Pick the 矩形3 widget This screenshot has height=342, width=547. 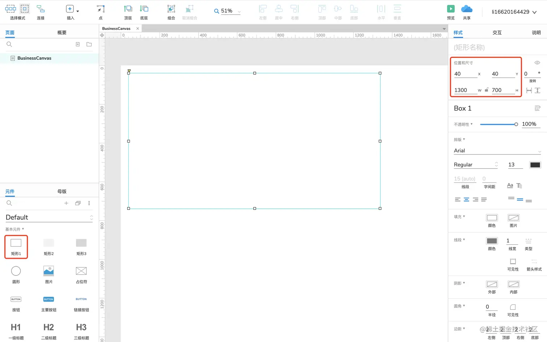(81, 246)
